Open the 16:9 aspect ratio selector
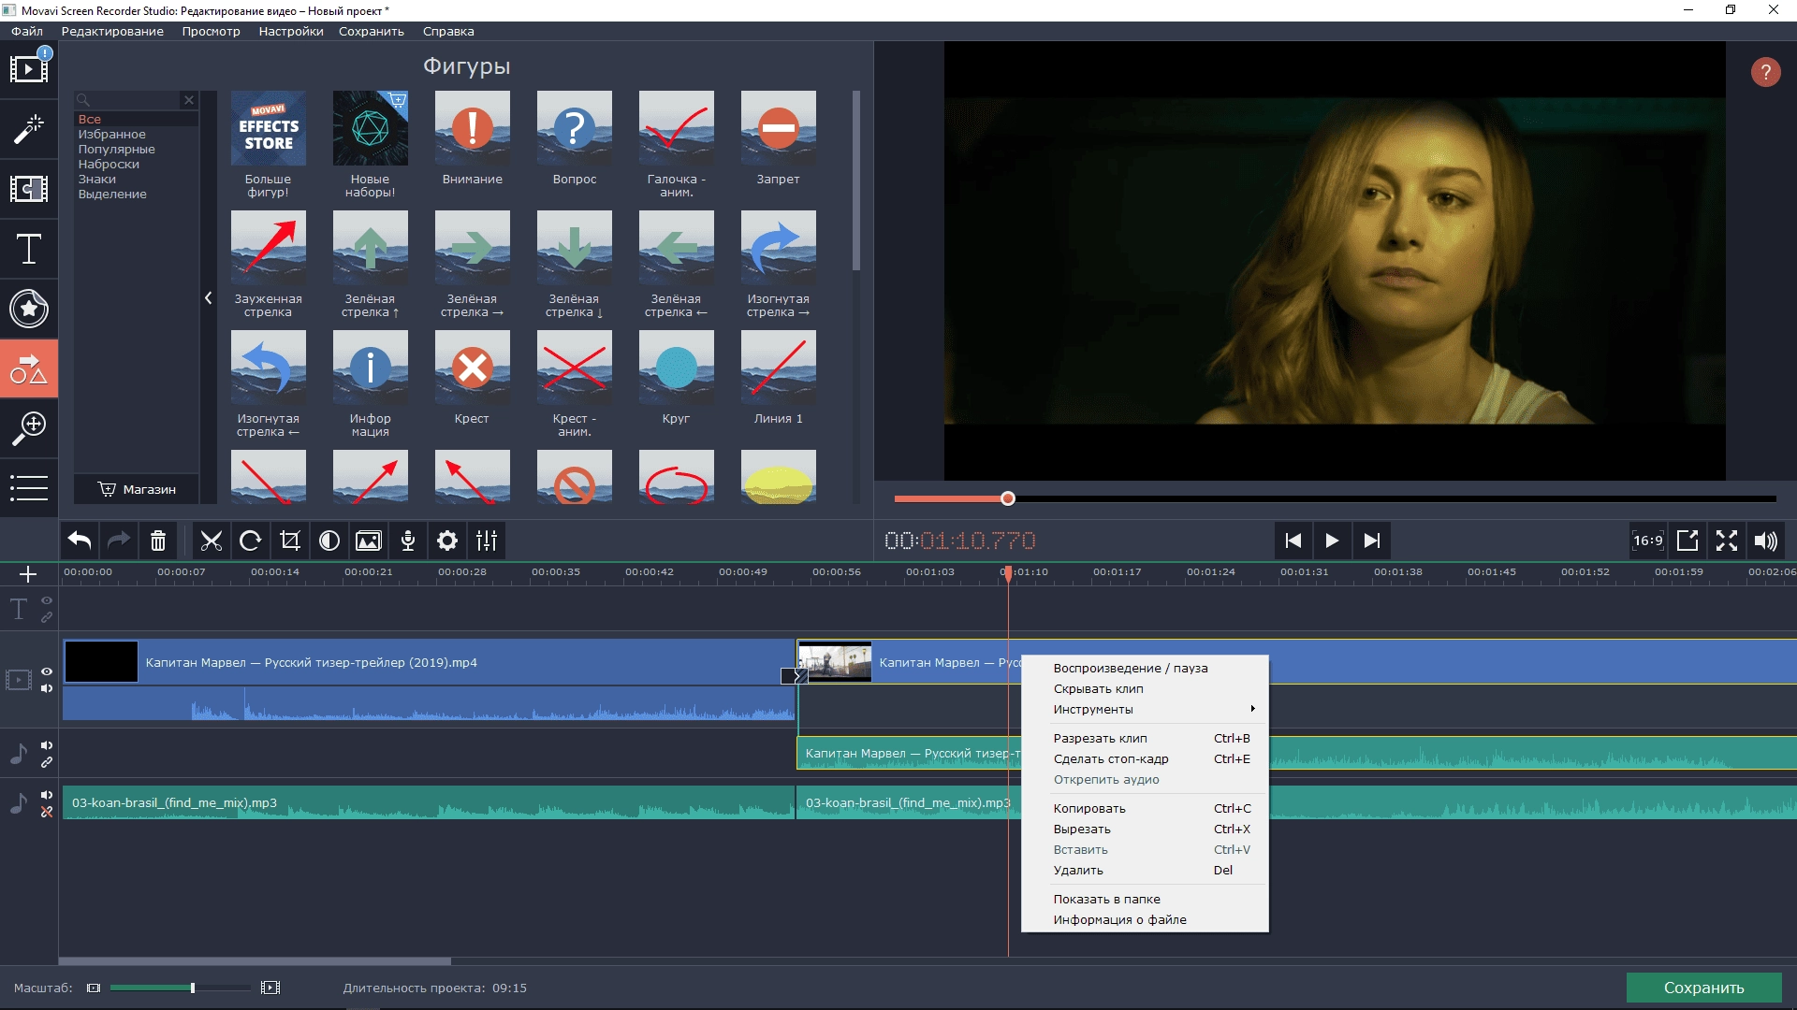Image resolution: width=1797 pixels, height=1010 pixels. tap(1648, 541)
